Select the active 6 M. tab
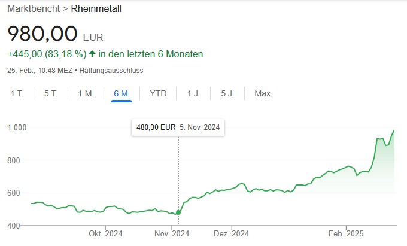Viewport: 407px width, 246px height. coord(122,93)
